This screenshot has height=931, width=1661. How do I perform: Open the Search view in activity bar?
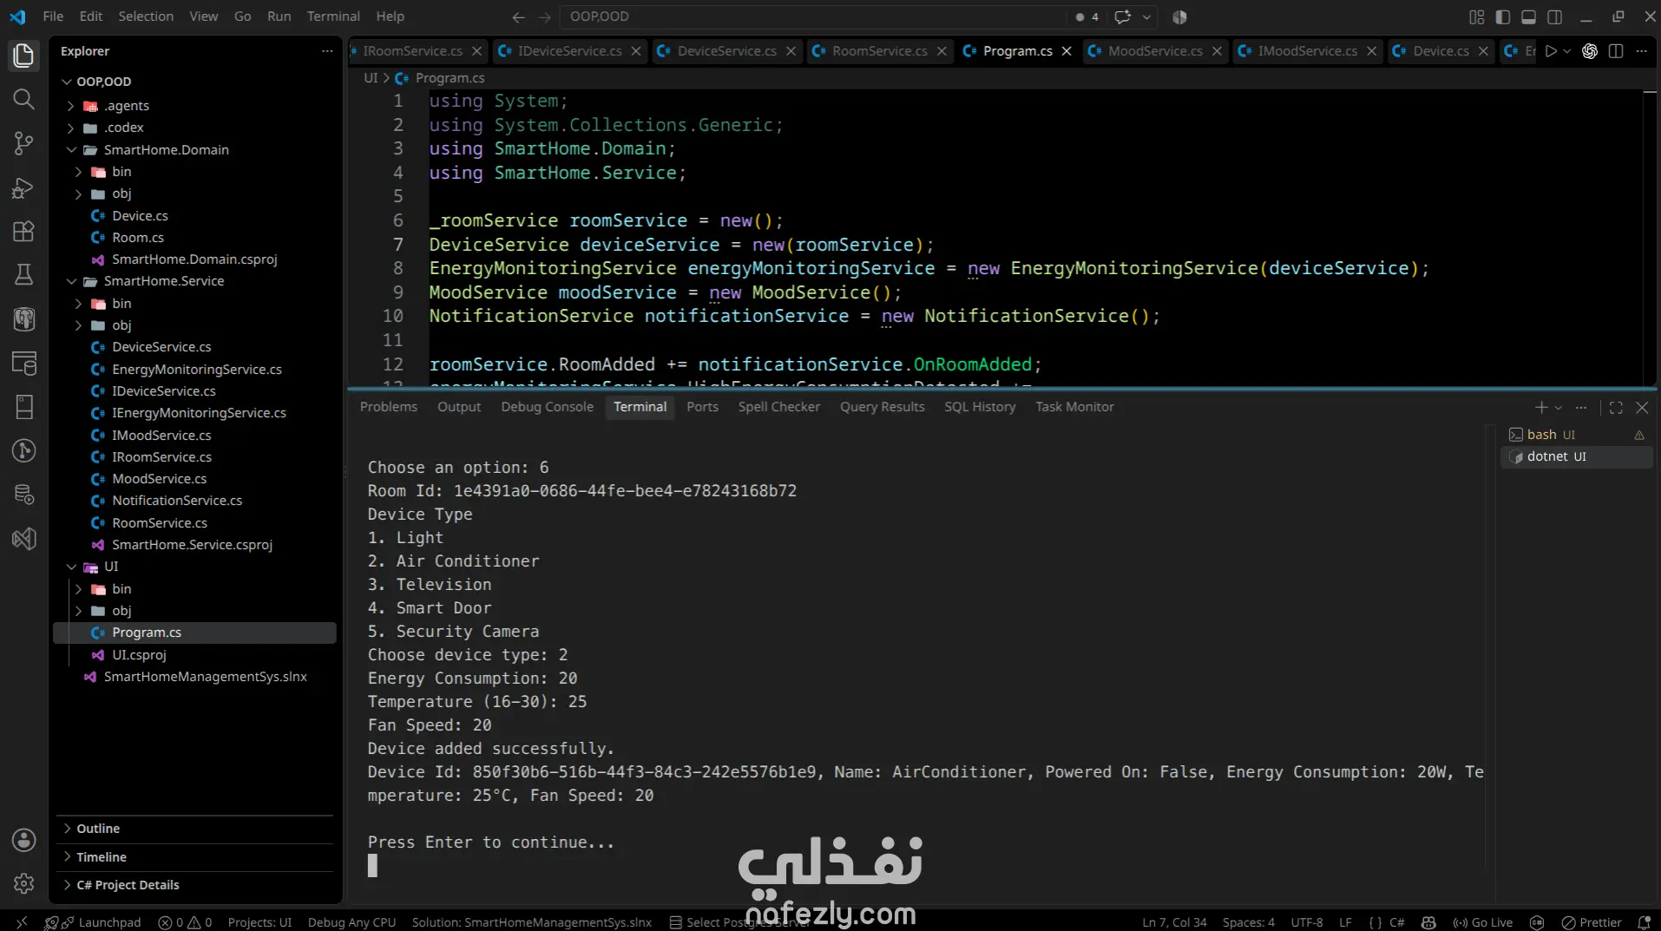(x=23, y=99)
